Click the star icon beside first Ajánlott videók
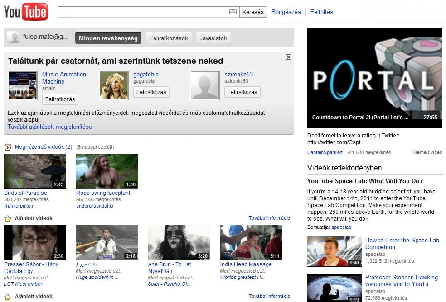 8,218
